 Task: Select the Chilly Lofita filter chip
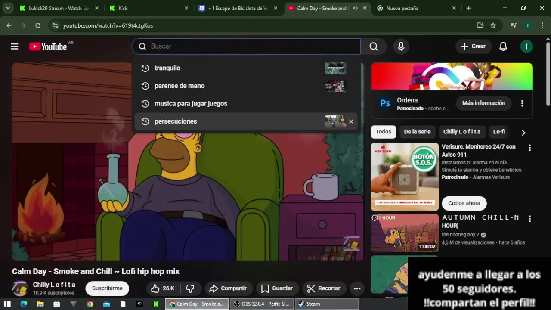462,132
